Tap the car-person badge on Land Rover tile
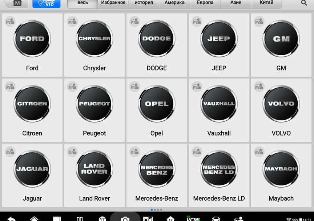Viewport: 314px width, 221px height. (72, 152)
